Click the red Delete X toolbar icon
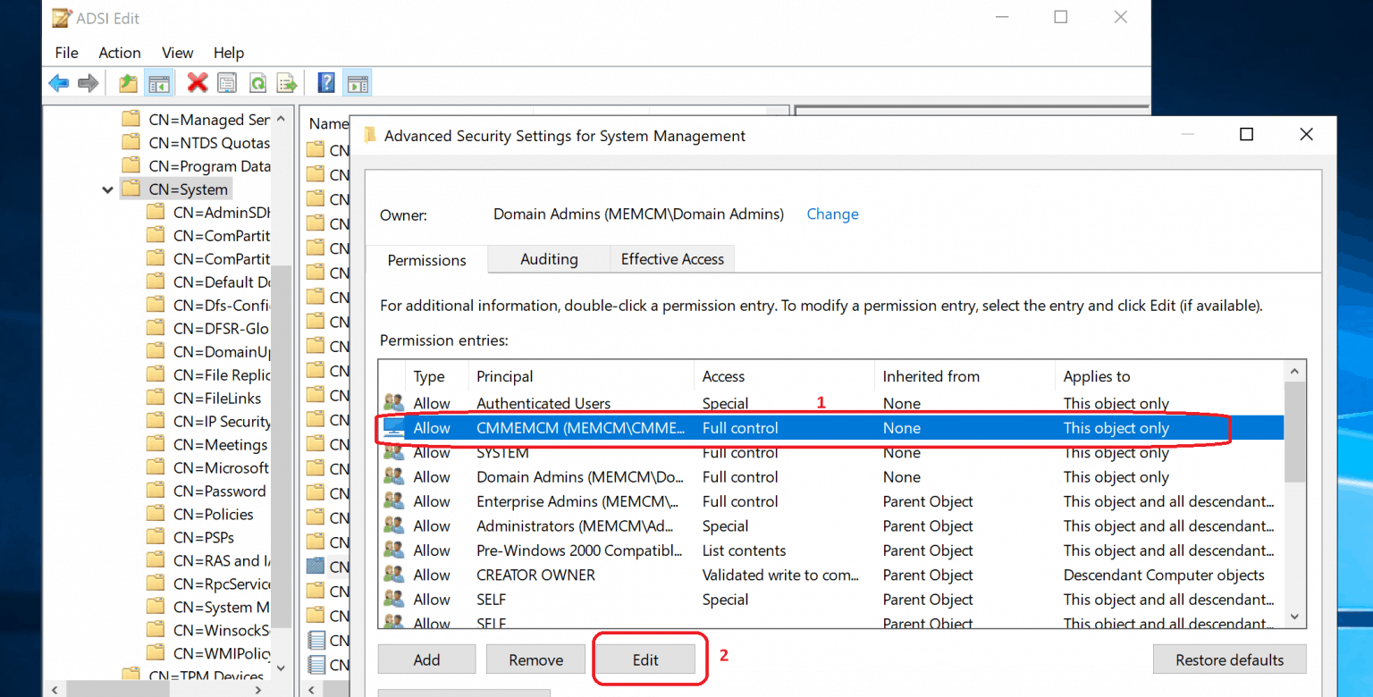This screenshot has width=1373, height=697. pyautogui.click(x=197, y=82)
